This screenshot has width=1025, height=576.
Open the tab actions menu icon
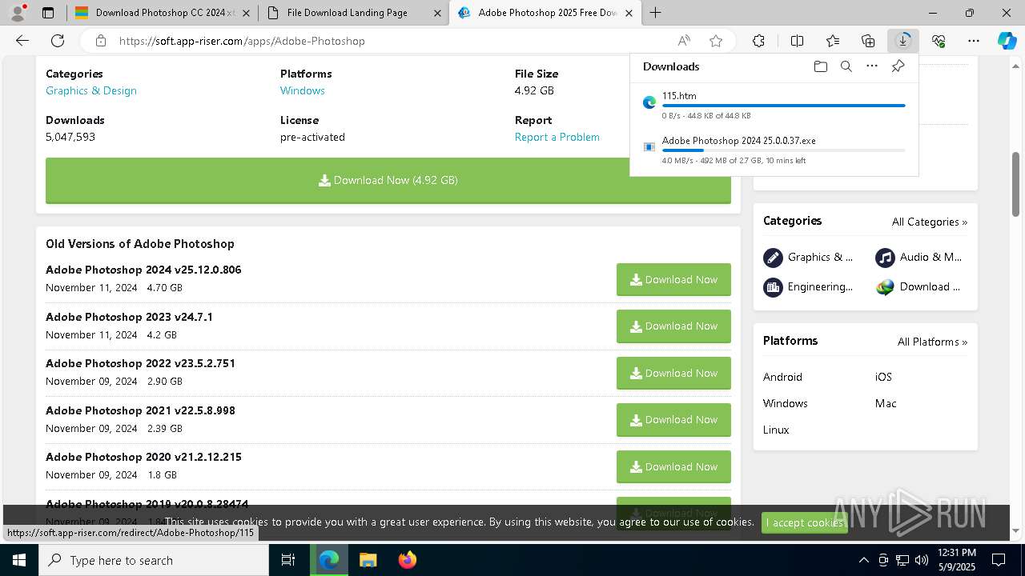tap(48, 13)
